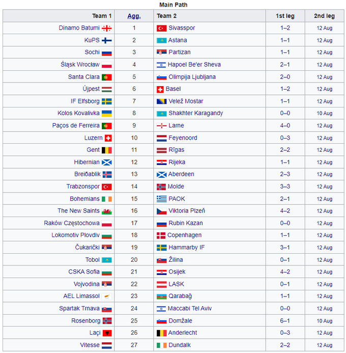The image size is (346, 353).
Task: Click the Albania flag next to Laçi
Action: tap(107, 333)
